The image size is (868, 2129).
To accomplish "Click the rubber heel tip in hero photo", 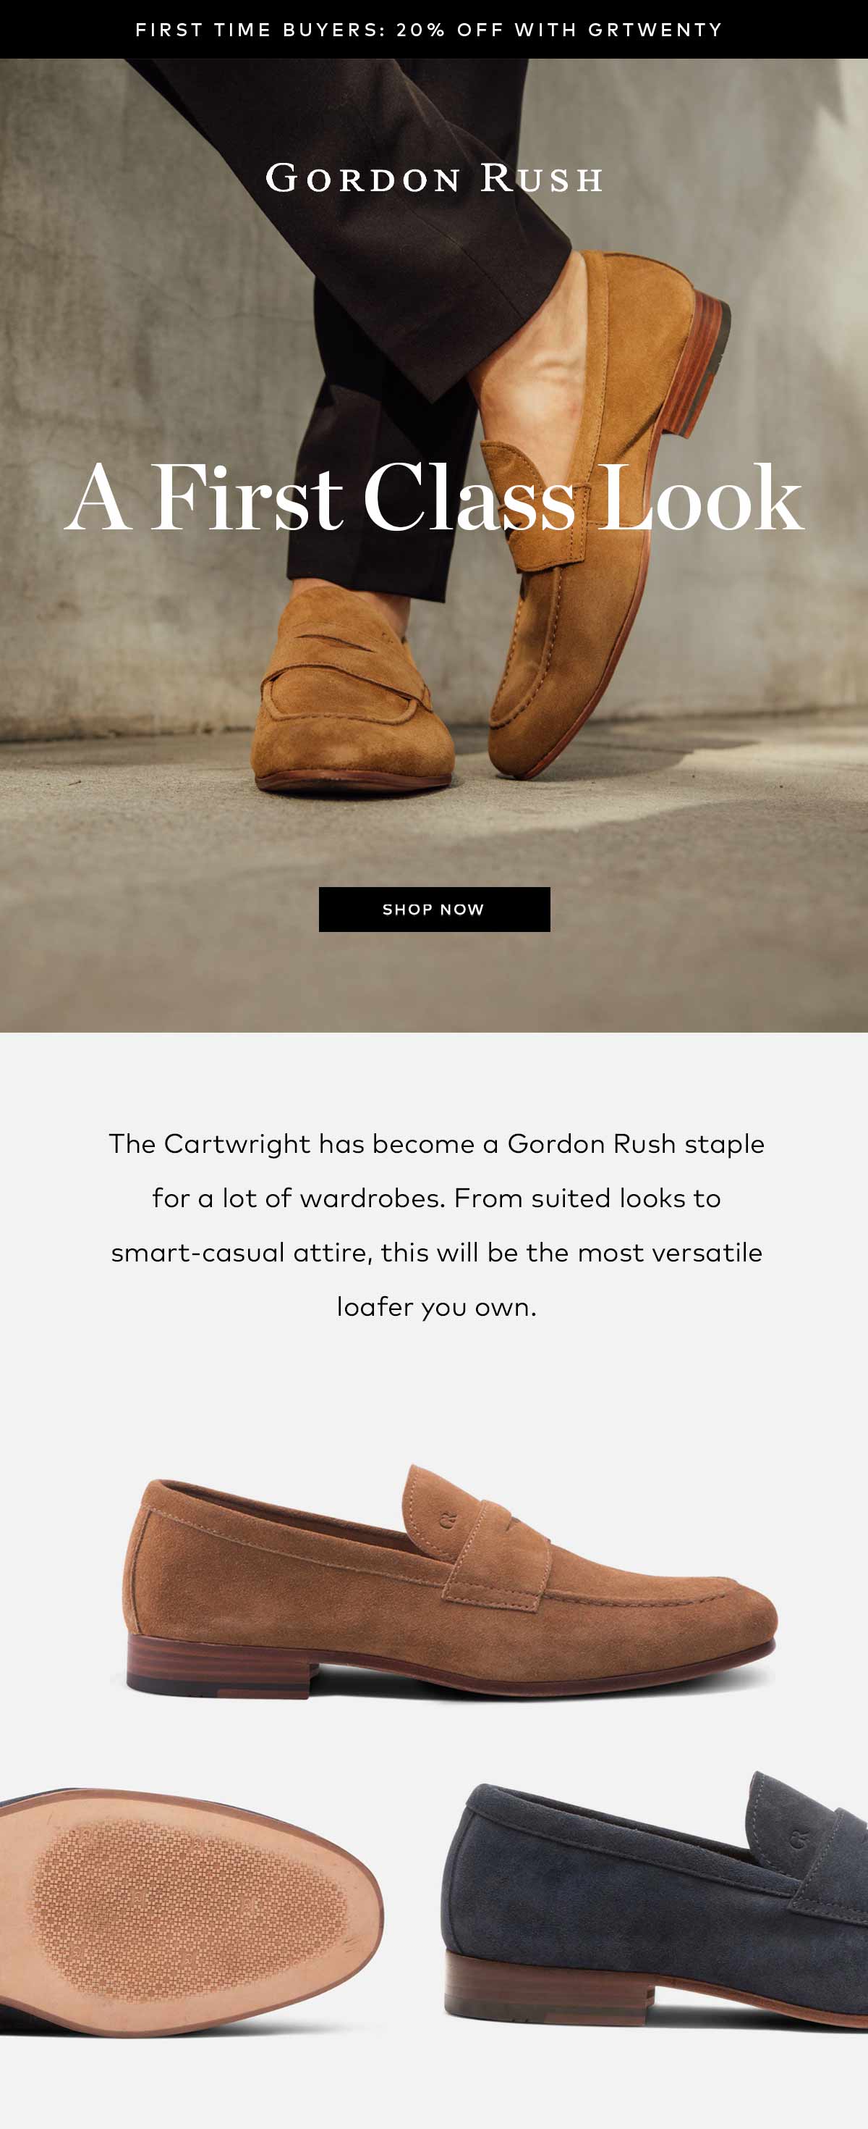I will (712, 364).
